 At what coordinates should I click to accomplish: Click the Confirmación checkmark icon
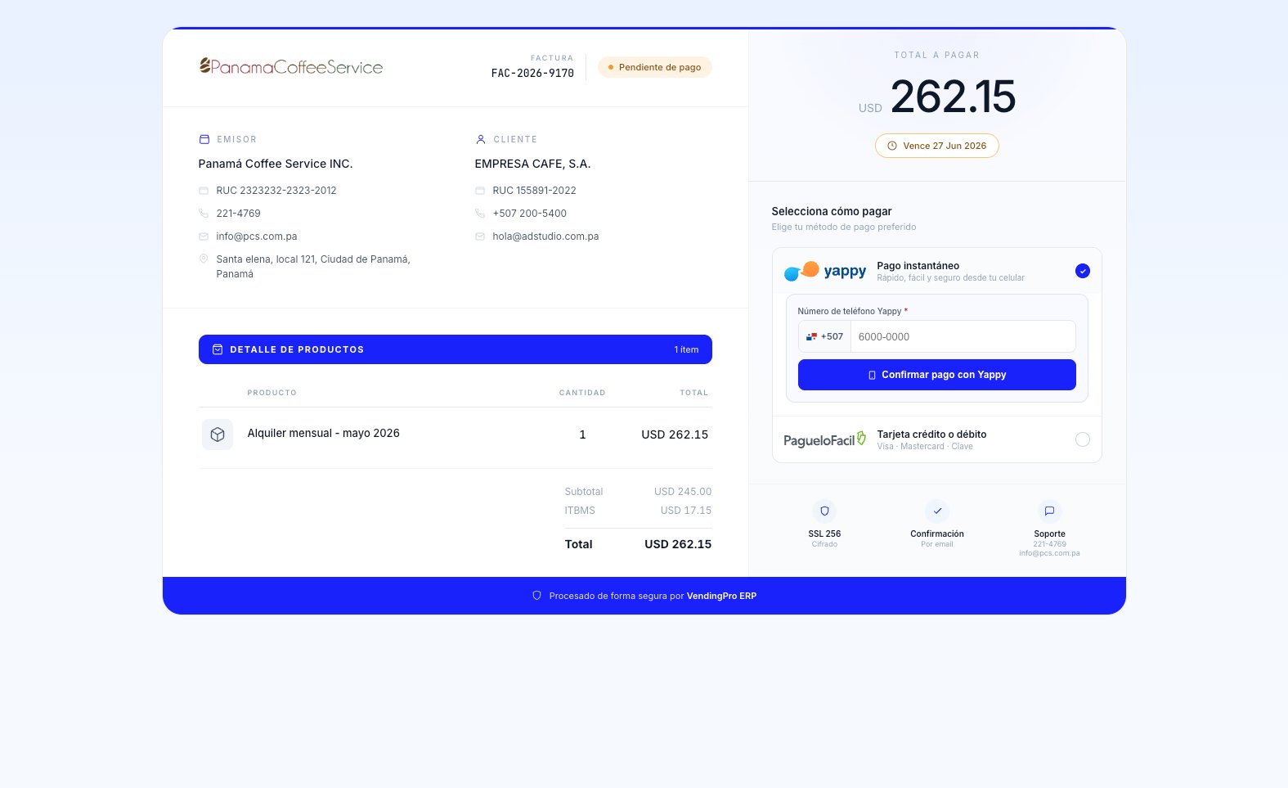(937, 511)
